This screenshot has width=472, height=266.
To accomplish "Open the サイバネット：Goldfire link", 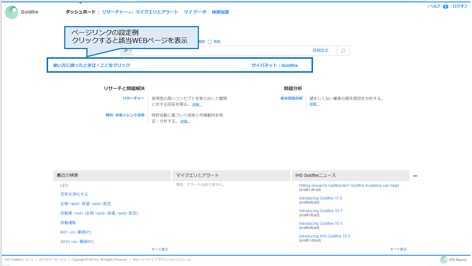I will 275,66.
